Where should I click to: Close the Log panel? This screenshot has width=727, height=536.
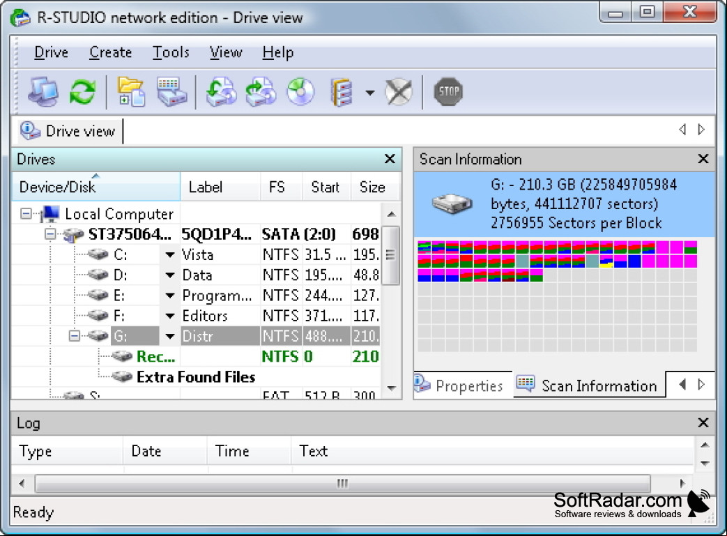[x=703, y=422]
